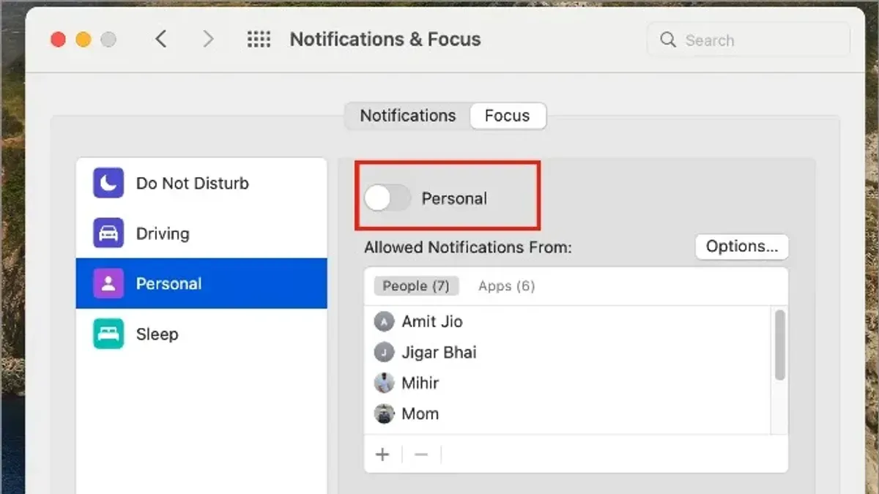Click Jigar Bhai's avatar icon
Image resolution: width=879 pixels, height=494 pixels.
385,352
